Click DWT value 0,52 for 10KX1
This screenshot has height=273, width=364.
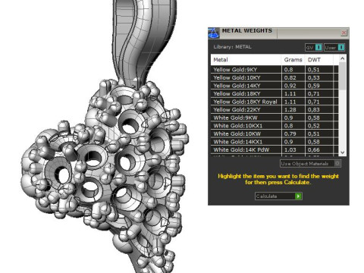[314, 126]
